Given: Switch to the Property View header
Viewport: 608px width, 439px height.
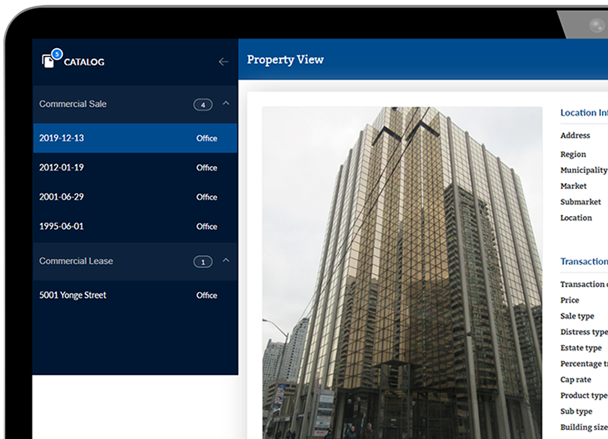Looking at the screenshot, I should click(x=285, y=59).
